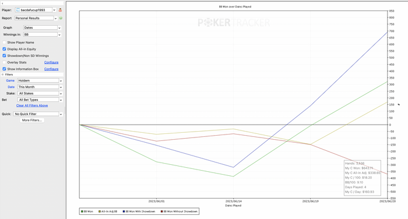Click the blue Game filter label
408x219 pixels.
[x=10, y=80]
